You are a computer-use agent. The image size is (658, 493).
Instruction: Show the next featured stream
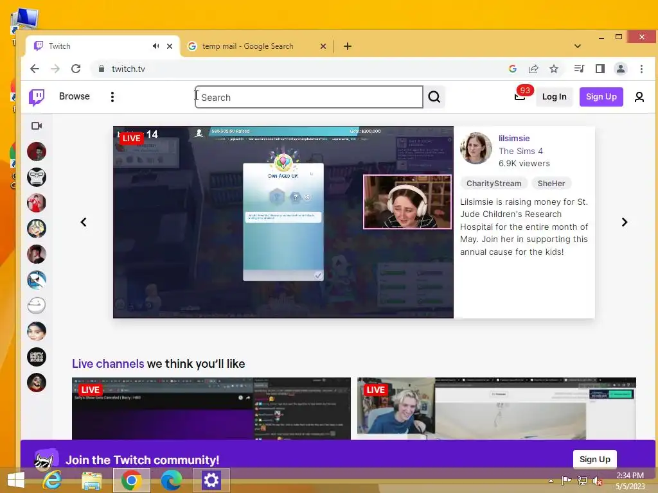pyautogui.click(x=625, y=222)
